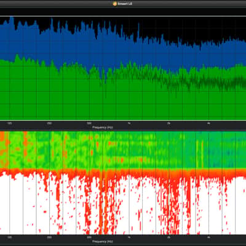Click the orange Smaart LE title bar icon
The image size is (246, 246).
[115, 4]
